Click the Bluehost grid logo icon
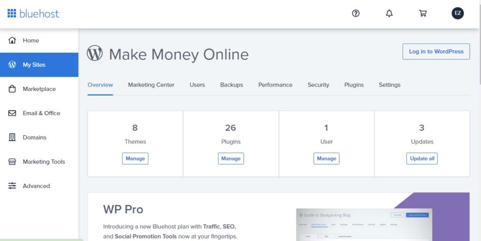This screenshot has height=241, width=481. pyautogui.click(x=12, y=14)
